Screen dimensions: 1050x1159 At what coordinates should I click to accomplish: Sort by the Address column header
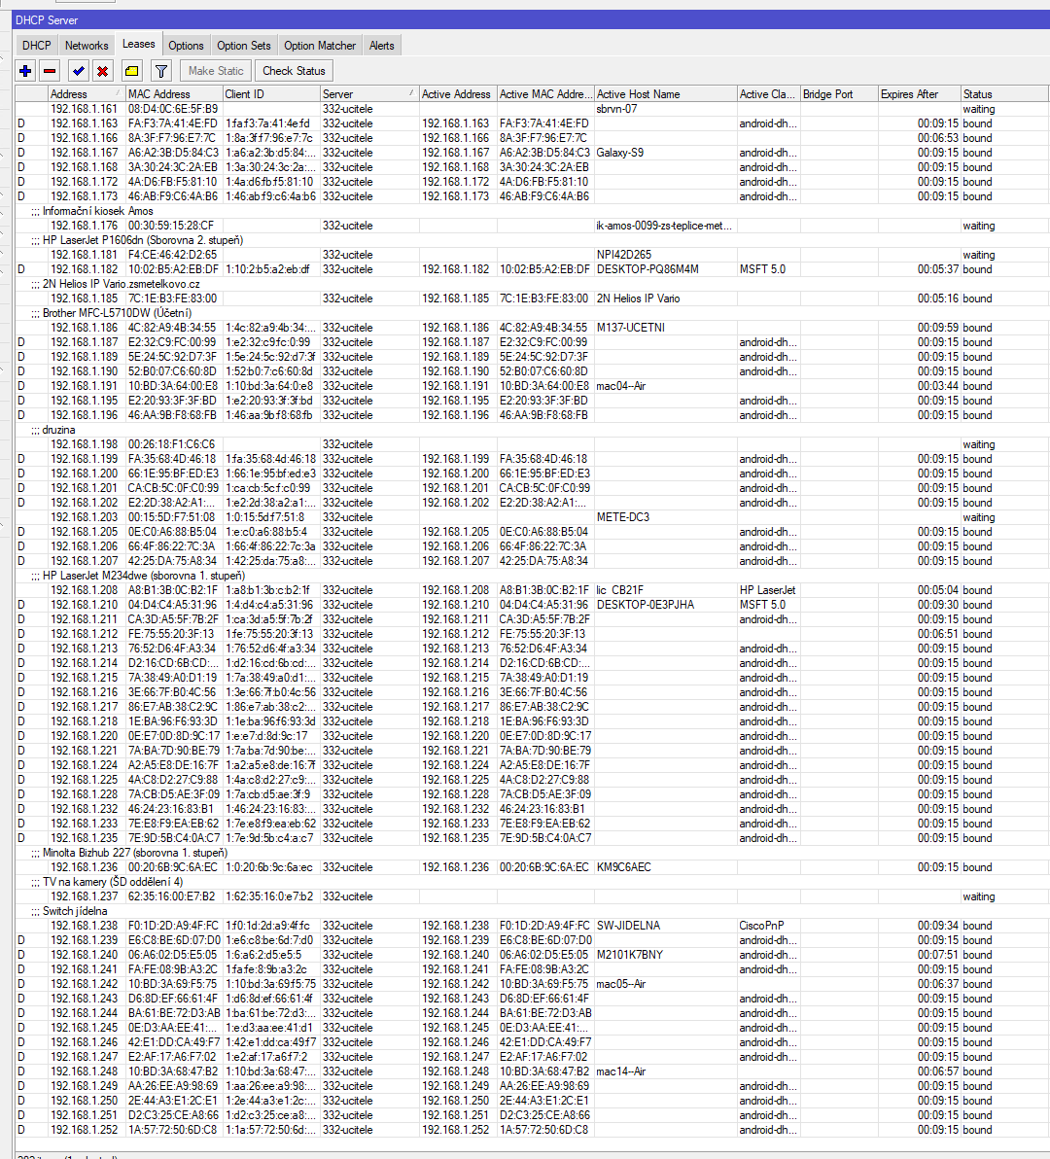tap(86, 94)
